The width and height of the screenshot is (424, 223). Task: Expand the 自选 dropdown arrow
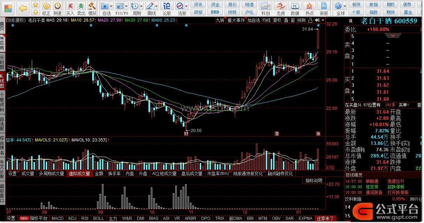(111, 6)
